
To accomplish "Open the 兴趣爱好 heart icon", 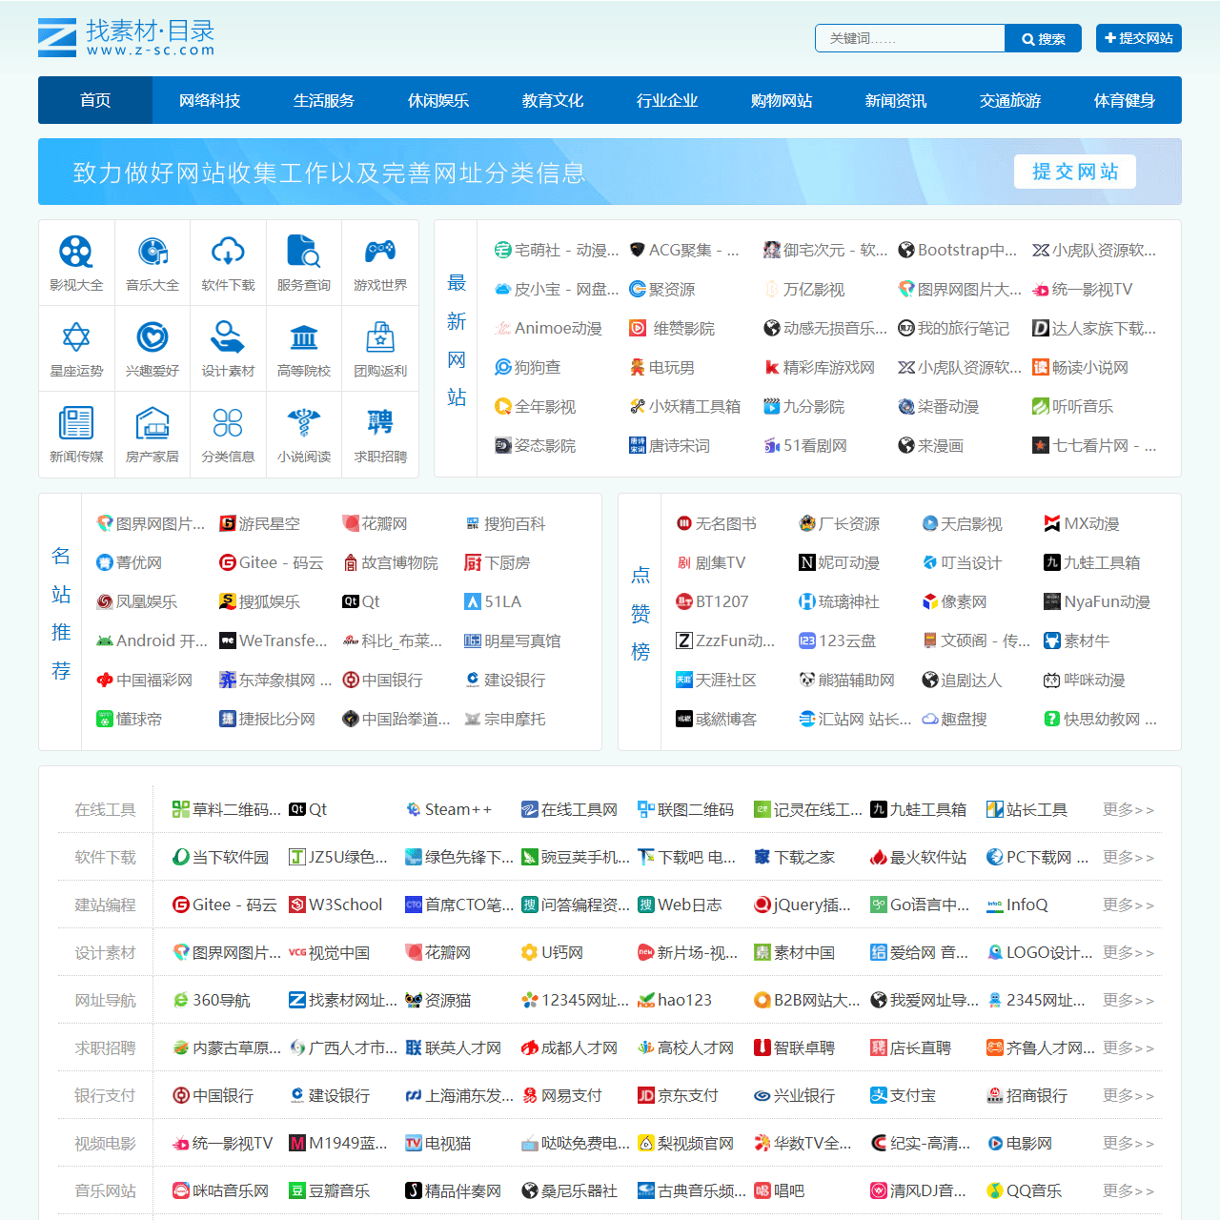I will (x=152, y=337).
